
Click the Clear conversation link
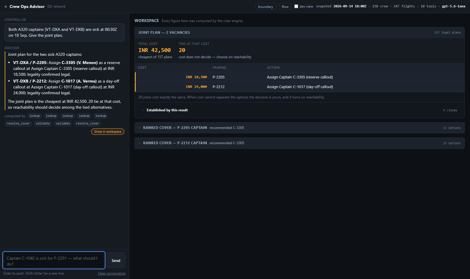tap(112, 273)
